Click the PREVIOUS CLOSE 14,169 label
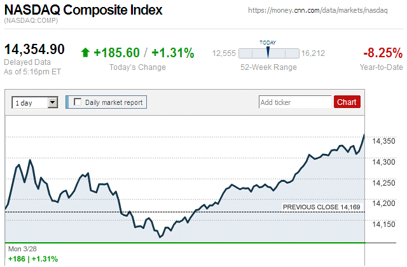This screenshot has width=407, height=267. (x=322, y=207)
